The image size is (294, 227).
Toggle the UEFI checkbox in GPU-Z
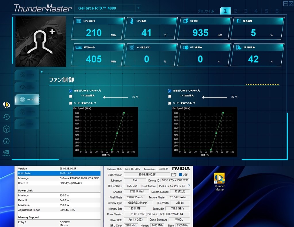pyautogui.click(x=180, y=175)
